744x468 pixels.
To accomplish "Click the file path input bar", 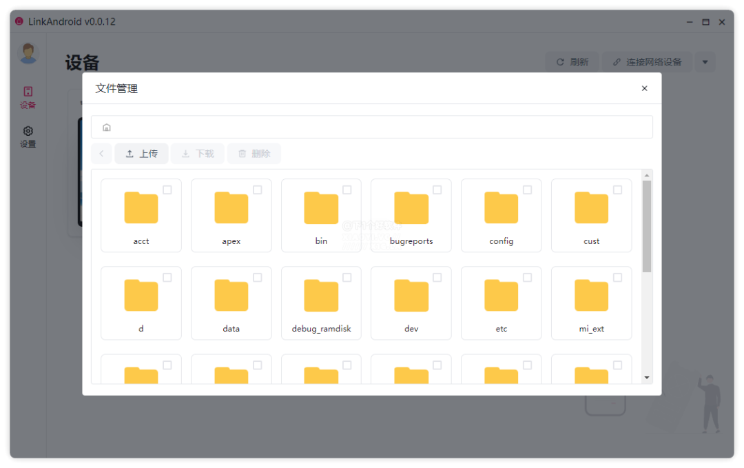I will click(372, 128).
